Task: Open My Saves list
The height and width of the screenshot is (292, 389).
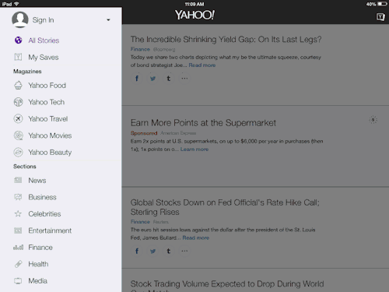Action: pos(44,57)
